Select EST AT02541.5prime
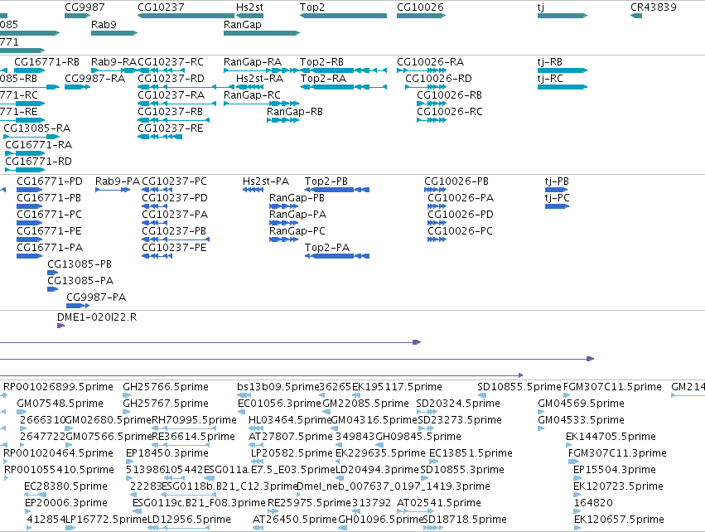 tap(439, 503)
